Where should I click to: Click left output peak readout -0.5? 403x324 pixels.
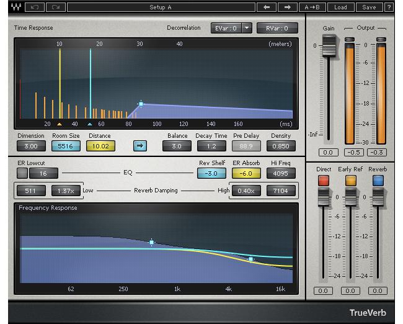pos(353,152)
